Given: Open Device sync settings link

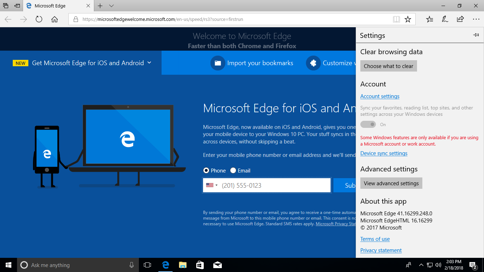Looking at the screenshot, I should pos(384,153).
